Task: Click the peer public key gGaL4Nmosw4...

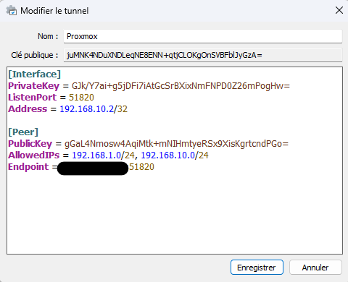Action: click(176, 144)
